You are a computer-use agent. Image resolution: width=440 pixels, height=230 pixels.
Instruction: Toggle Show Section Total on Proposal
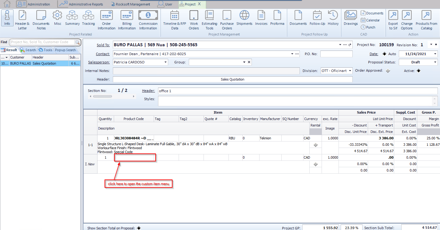[139, 228]
